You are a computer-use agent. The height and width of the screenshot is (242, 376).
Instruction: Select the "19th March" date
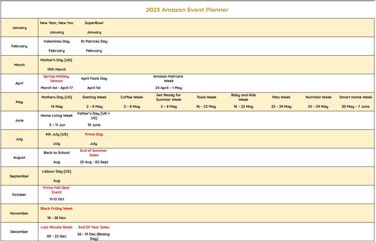57,69
